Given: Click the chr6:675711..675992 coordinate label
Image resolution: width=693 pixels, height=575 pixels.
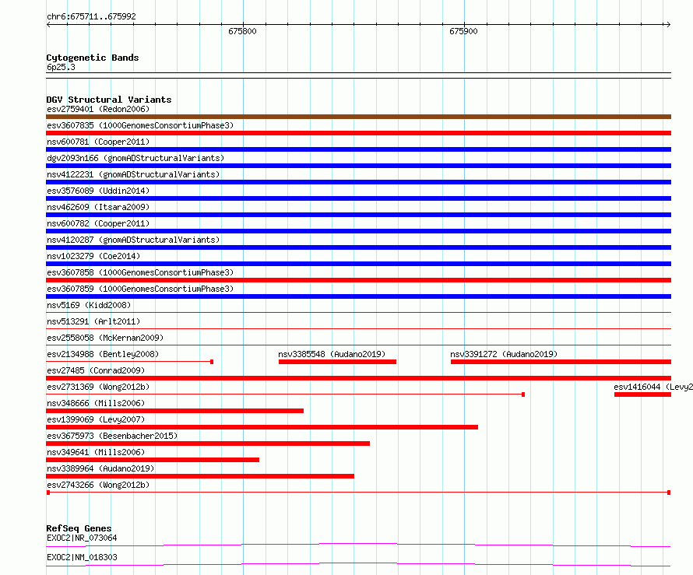Looking at the screenshot, I should tap(91, 17).
